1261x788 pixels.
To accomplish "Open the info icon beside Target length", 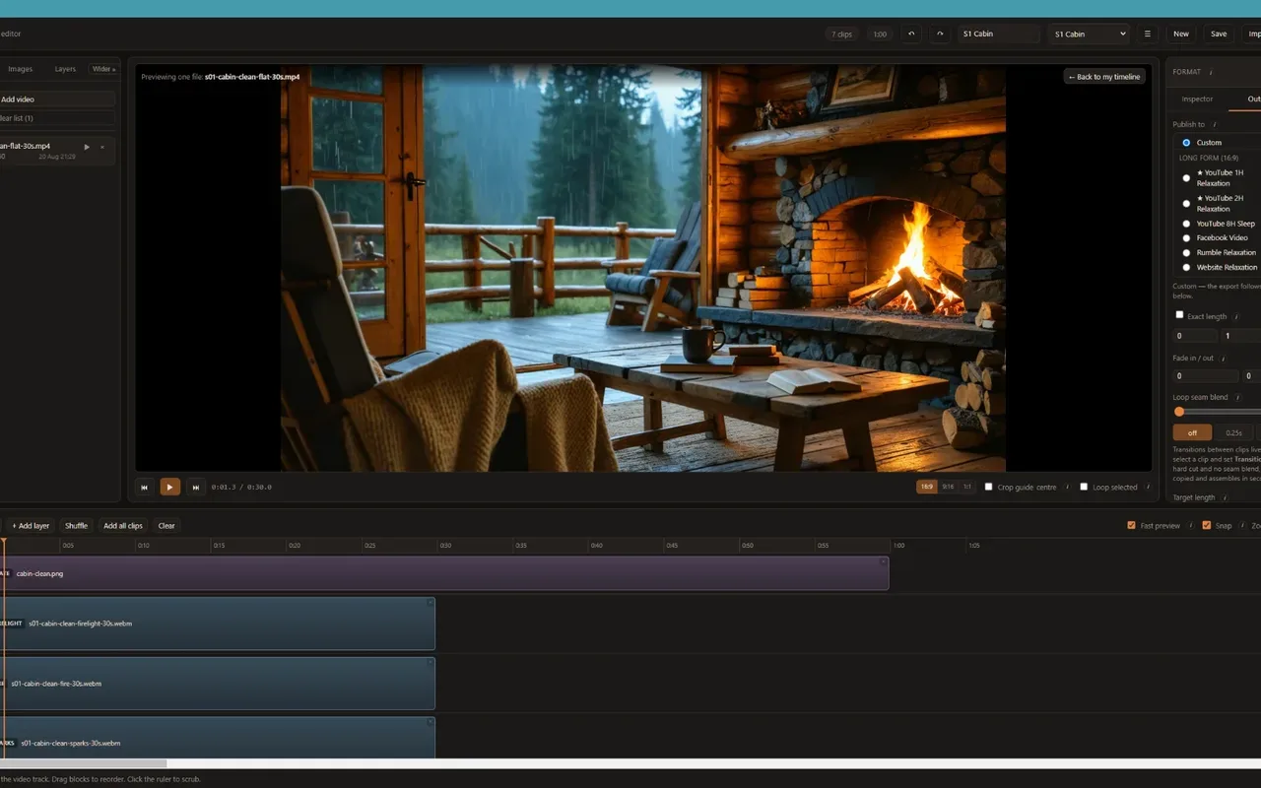I will 1226,498.
